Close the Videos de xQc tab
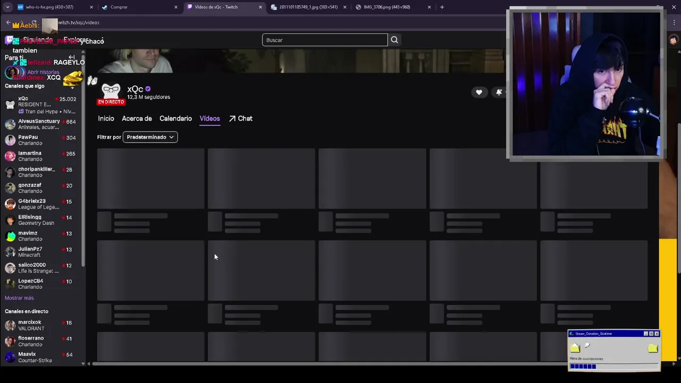This screenshot has height=383, width=681. tap(260, 7)
